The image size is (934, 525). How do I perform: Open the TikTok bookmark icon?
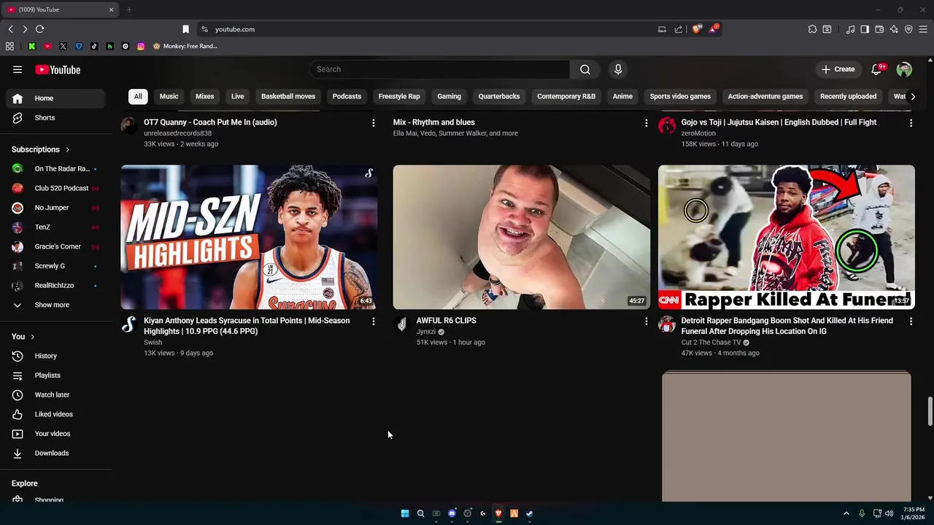[x=94, y=46]
